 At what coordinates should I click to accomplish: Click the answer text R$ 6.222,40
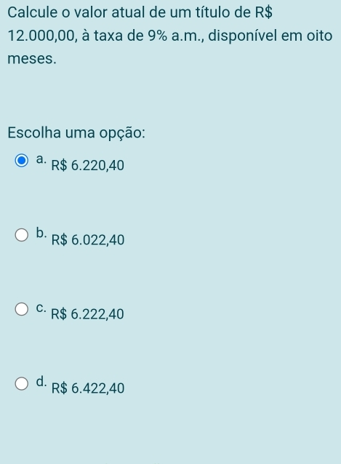pyautogui.click(x=87, y=314)
